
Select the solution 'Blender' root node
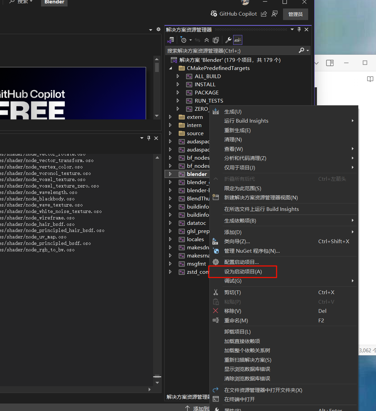[230, 60]
